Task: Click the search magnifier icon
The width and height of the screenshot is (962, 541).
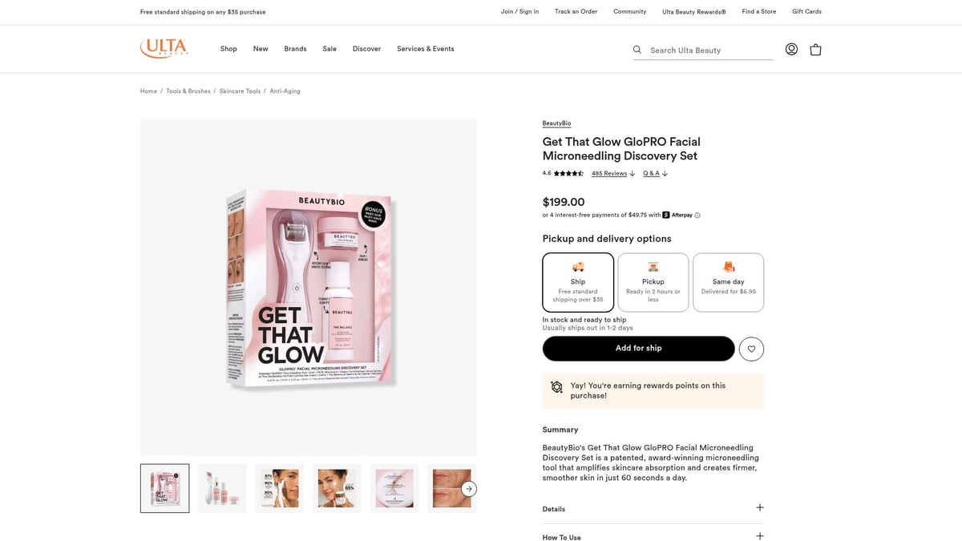Action: [x=637, y=50]
